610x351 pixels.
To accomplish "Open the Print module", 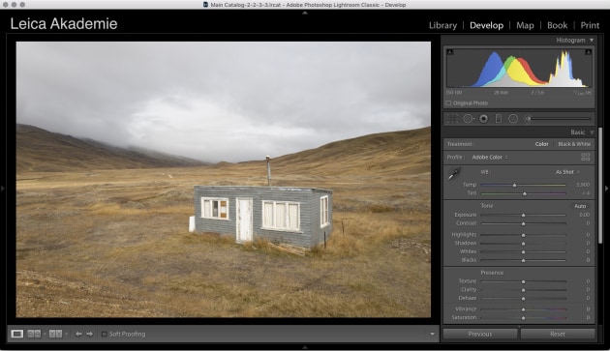I will click(x=590, y=25).
